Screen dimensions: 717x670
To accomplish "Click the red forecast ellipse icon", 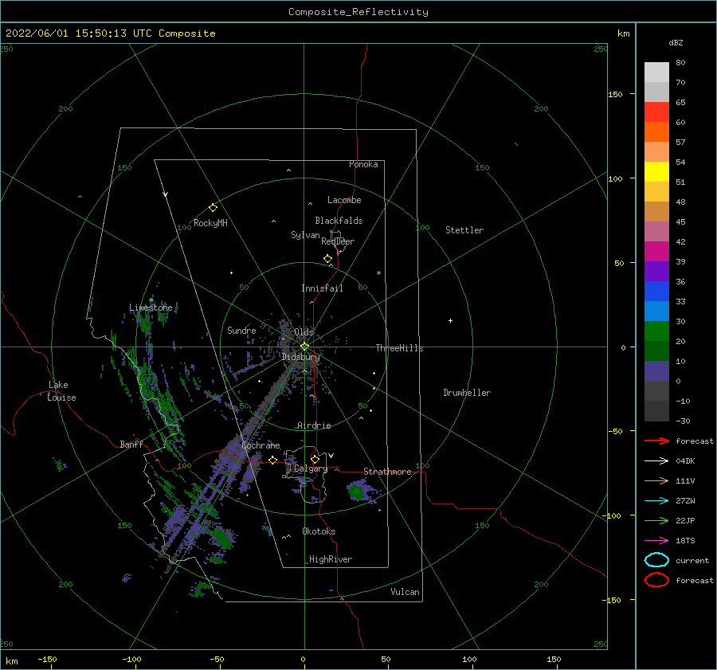I will tap(656, 580).
